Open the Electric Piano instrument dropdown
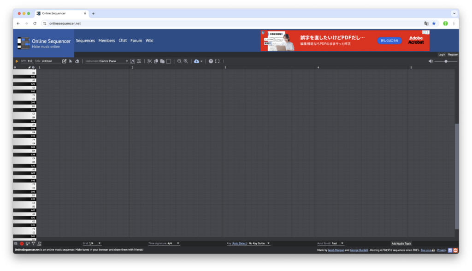 point(113,61)
